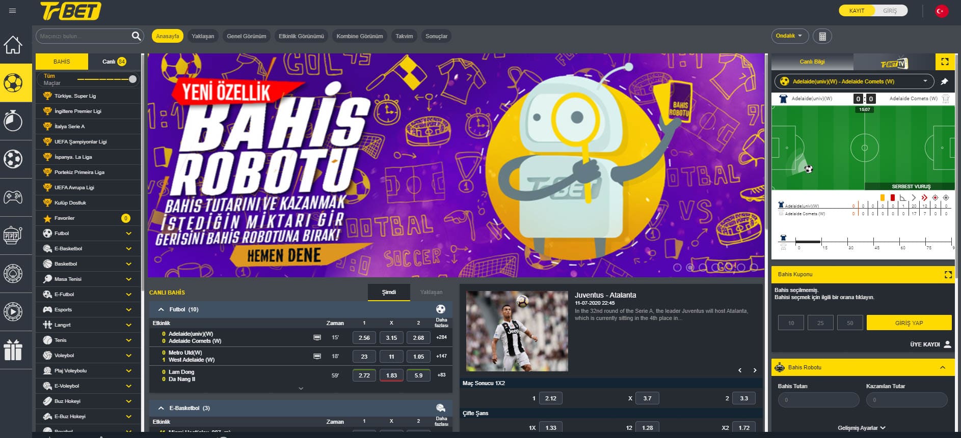The height and width of the screenshot is (438, 961).
Task: Select the 1.83 draw odds for Lam Dong
Action: click(391, 375)
